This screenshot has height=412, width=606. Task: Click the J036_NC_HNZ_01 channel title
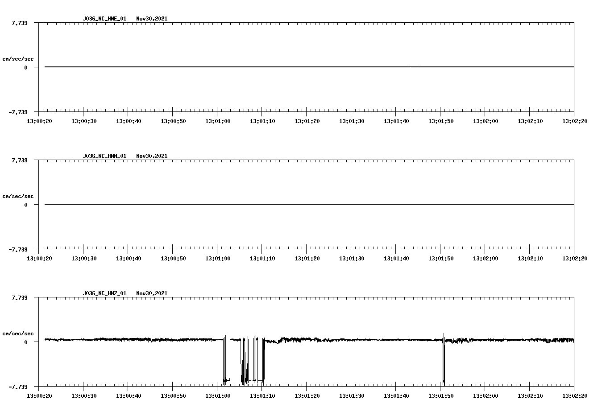[x=104, y=293]
